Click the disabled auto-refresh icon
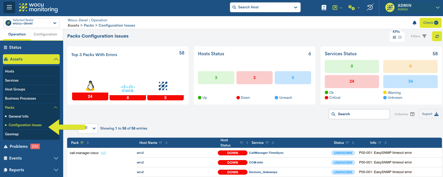443x177 pixels. pyautogui.click(x=370, y=7)
